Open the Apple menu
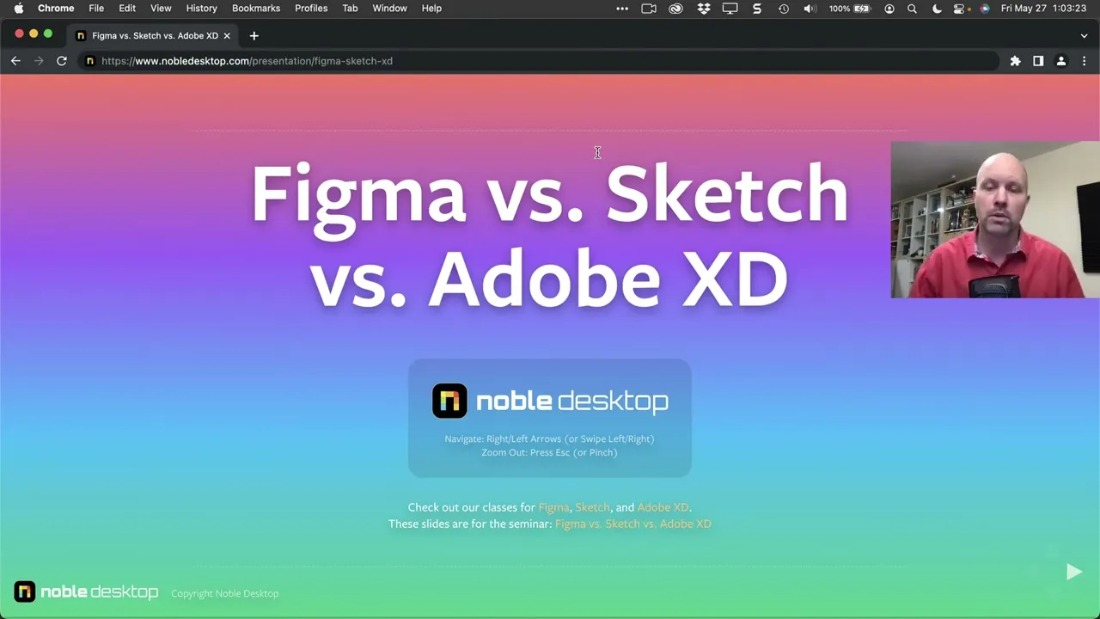The width and height of the screenshot is (1100, 619). click(18, 9)
